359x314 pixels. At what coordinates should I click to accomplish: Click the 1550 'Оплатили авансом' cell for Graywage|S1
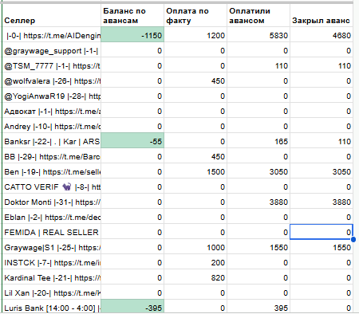point(258,246)
